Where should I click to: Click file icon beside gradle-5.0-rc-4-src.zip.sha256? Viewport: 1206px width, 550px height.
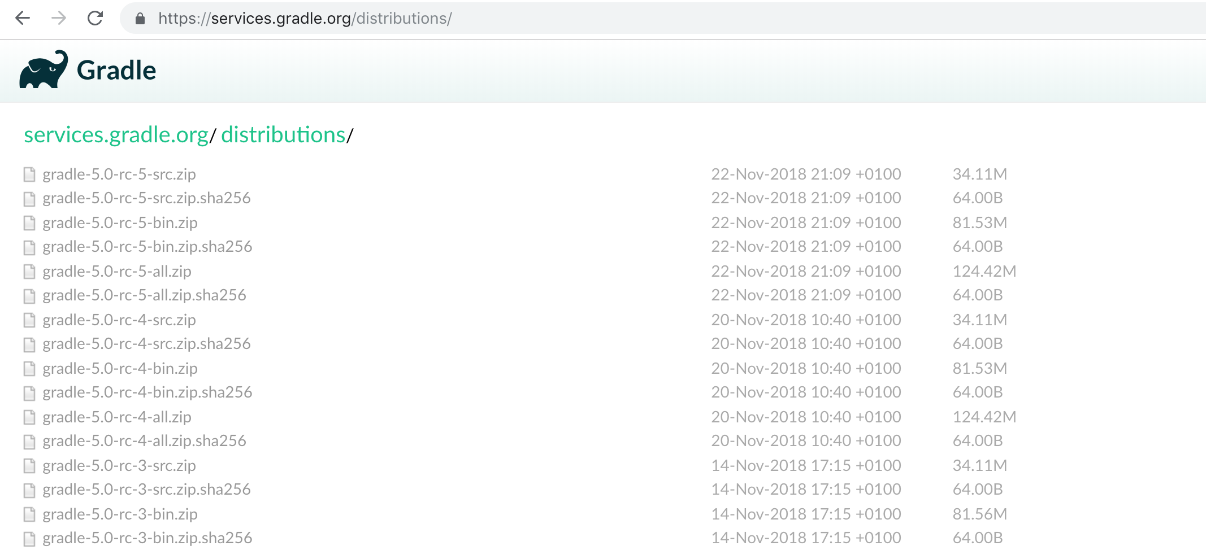coord(29,344)
